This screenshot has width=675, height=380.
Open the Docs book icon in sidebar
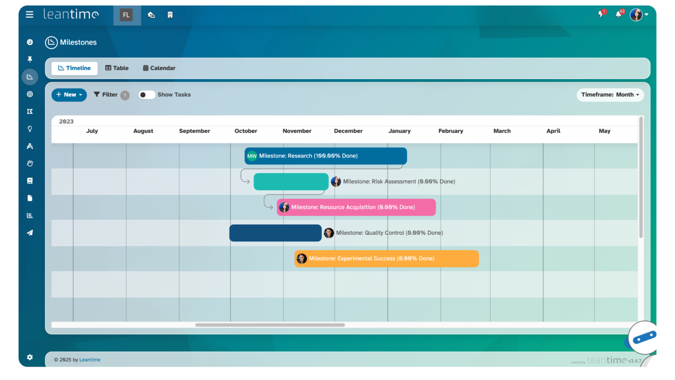(x=29, y=180)
